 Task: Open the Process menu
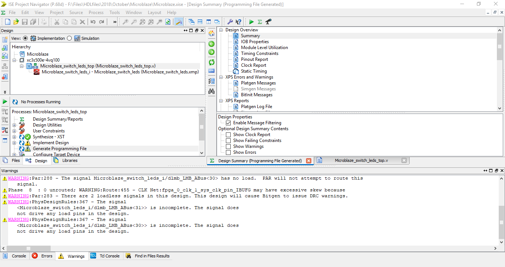pyautogui.click(x=96, y=12)
